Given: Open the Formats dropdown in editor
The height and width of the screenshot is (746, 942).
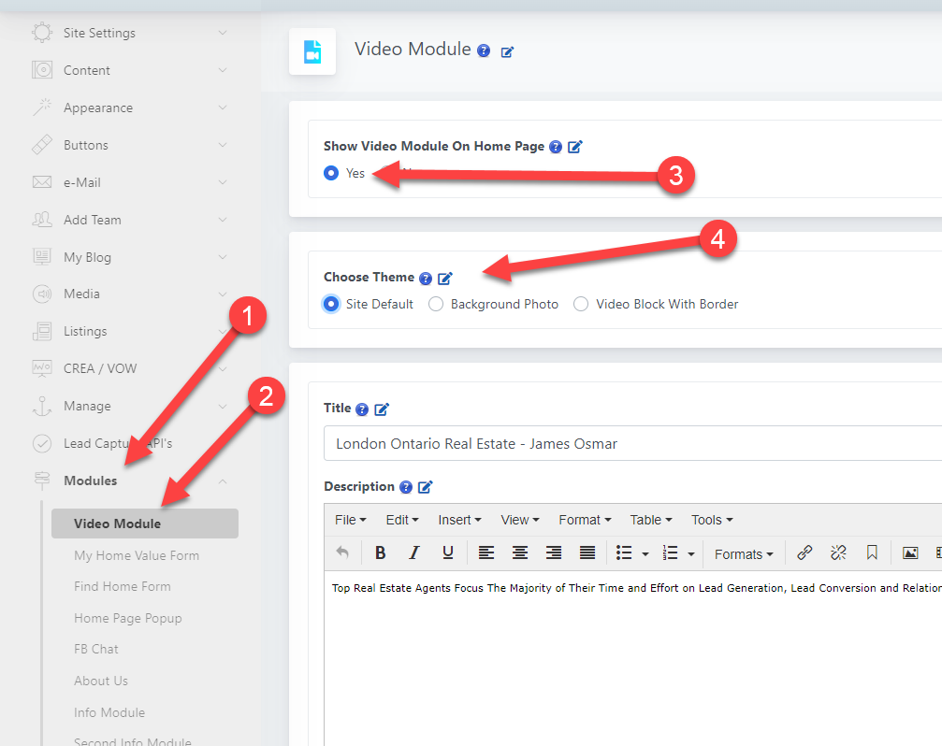Looking at the screenshot, I should 743,553.
